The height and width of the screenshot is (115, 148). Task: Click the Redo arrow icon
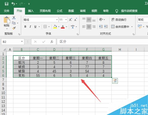click(x=21, y=4)
